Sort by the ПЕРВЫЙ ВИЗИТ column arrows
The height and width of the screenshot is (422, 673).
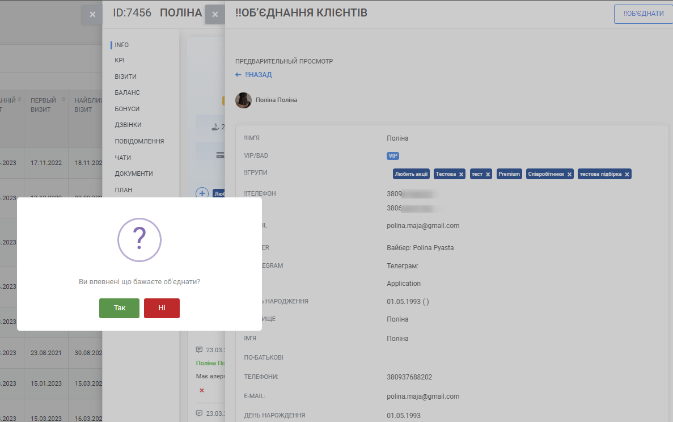(64, 100)
